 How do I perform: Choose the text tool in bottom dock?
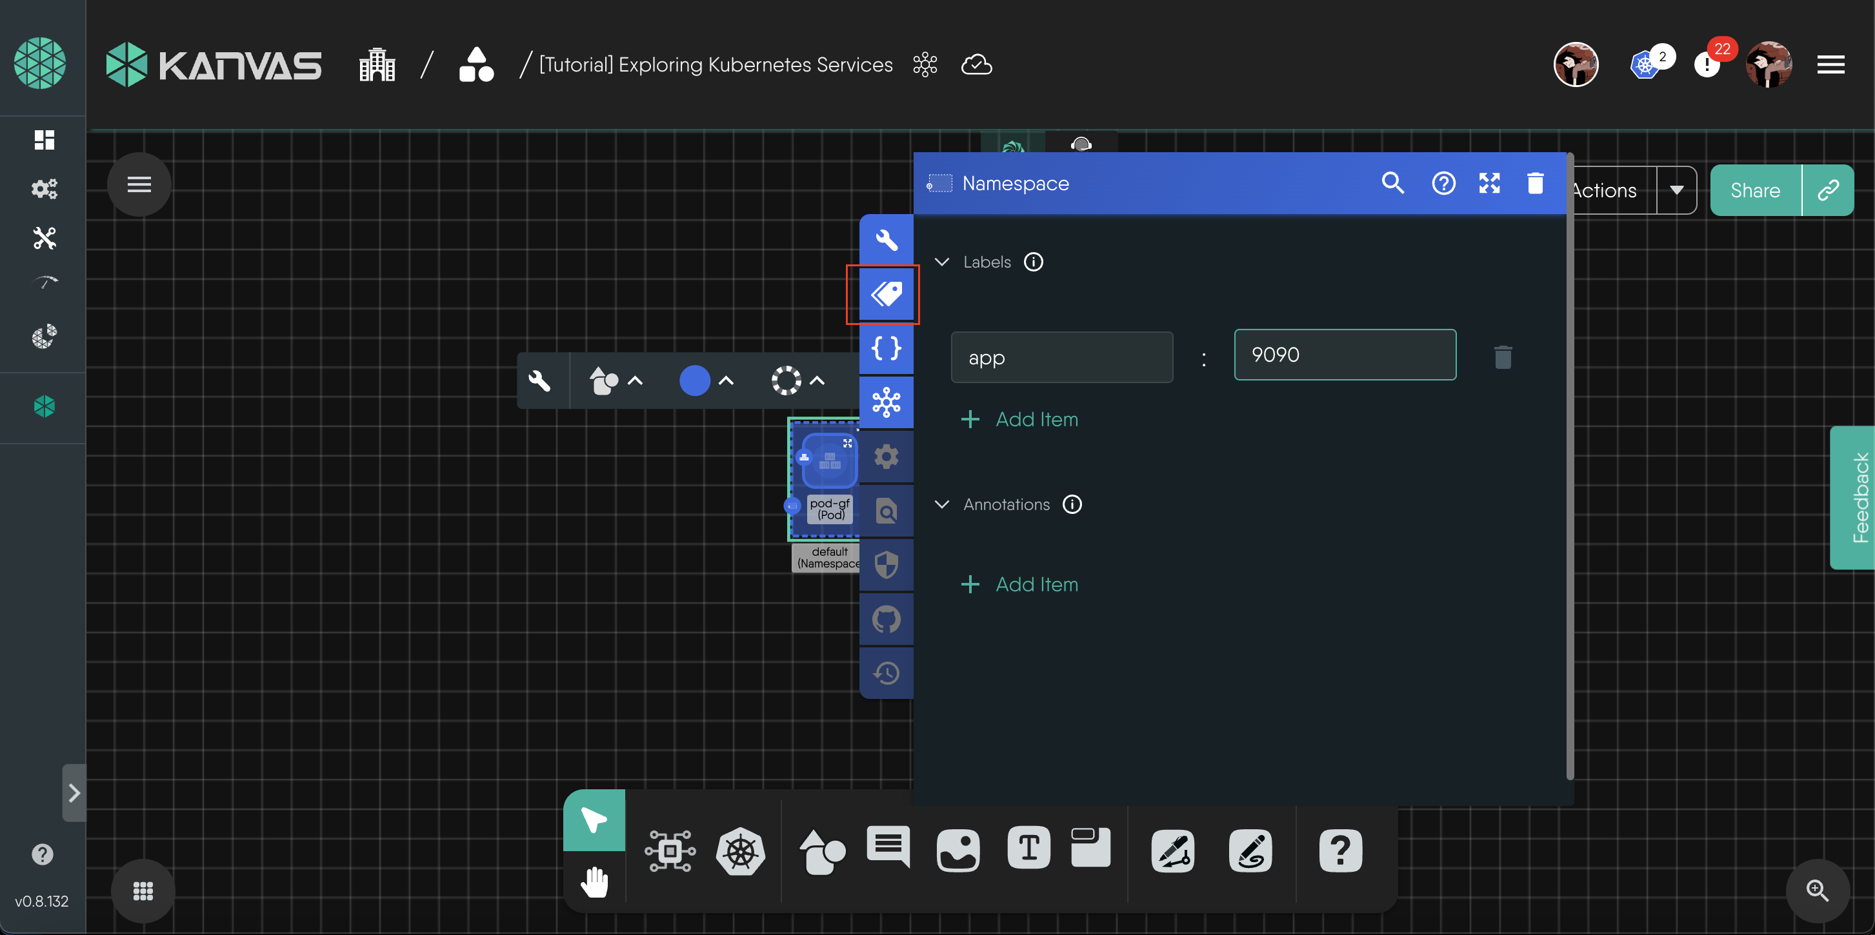(x=1028, y=848)
